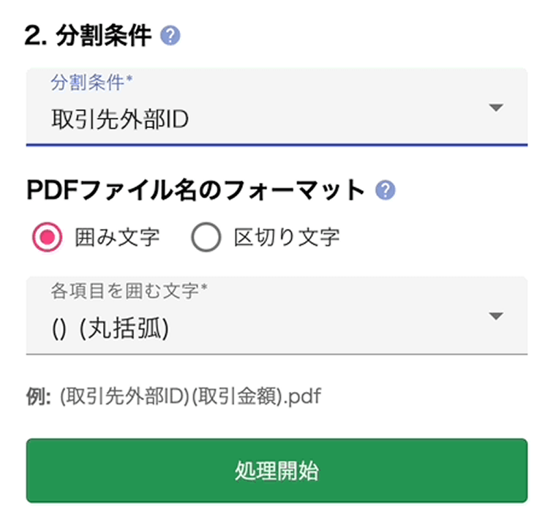Viewport: 556px width, 531px height.
Task: Open help icon next to PDFファイル名のフォーマット
Action: click(x=385, y=190)
